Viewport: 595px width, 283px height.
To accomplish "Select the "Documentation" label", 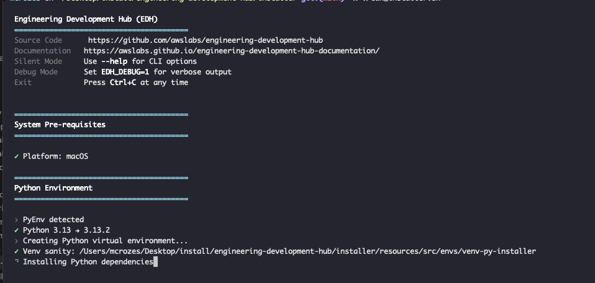I will [42, 51].
